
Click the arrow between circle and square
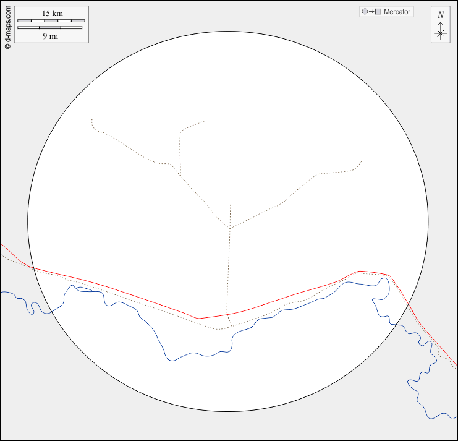[x=371, y=12]
